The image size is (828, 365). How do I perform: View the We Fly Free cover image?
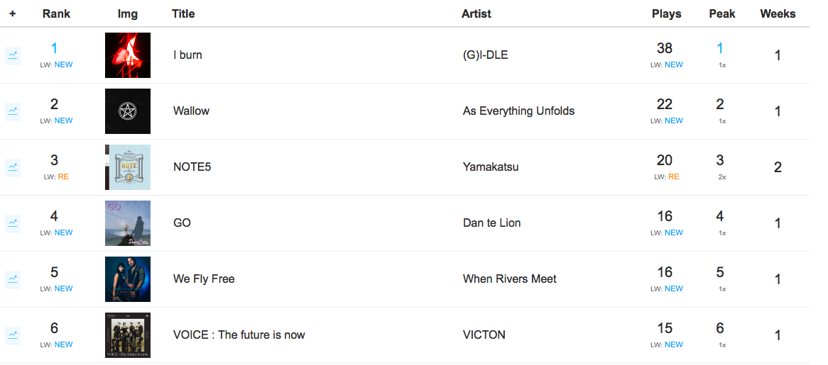[128, 279]
